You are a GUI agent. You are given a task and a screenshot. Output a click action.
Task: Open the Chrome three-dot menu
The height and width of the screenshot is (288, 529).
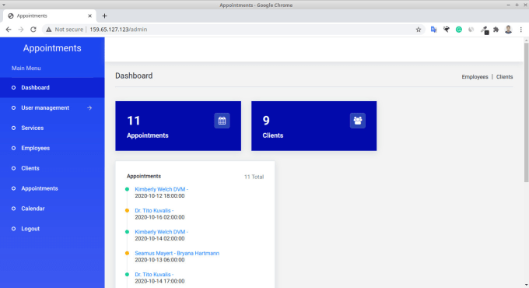click(521, 30)
